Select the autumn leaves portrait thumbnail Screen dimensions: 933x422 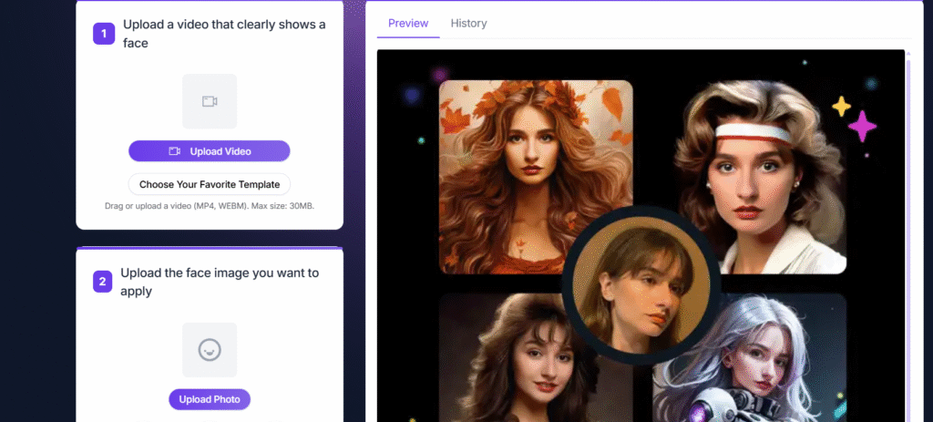coord(536,176)
